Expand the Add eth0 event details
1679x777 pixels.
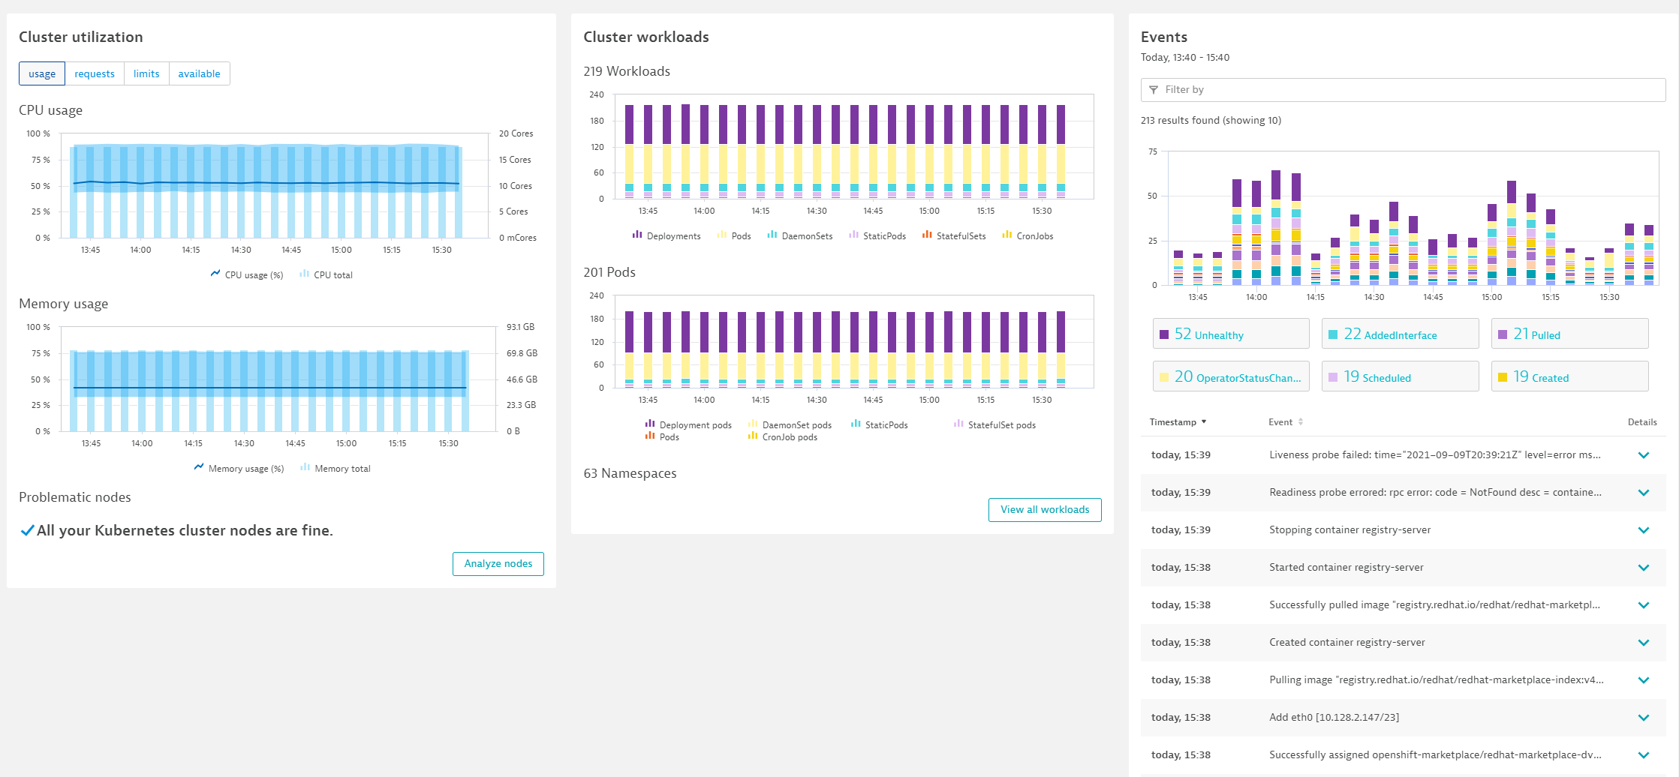click(x=1643, y=718)
